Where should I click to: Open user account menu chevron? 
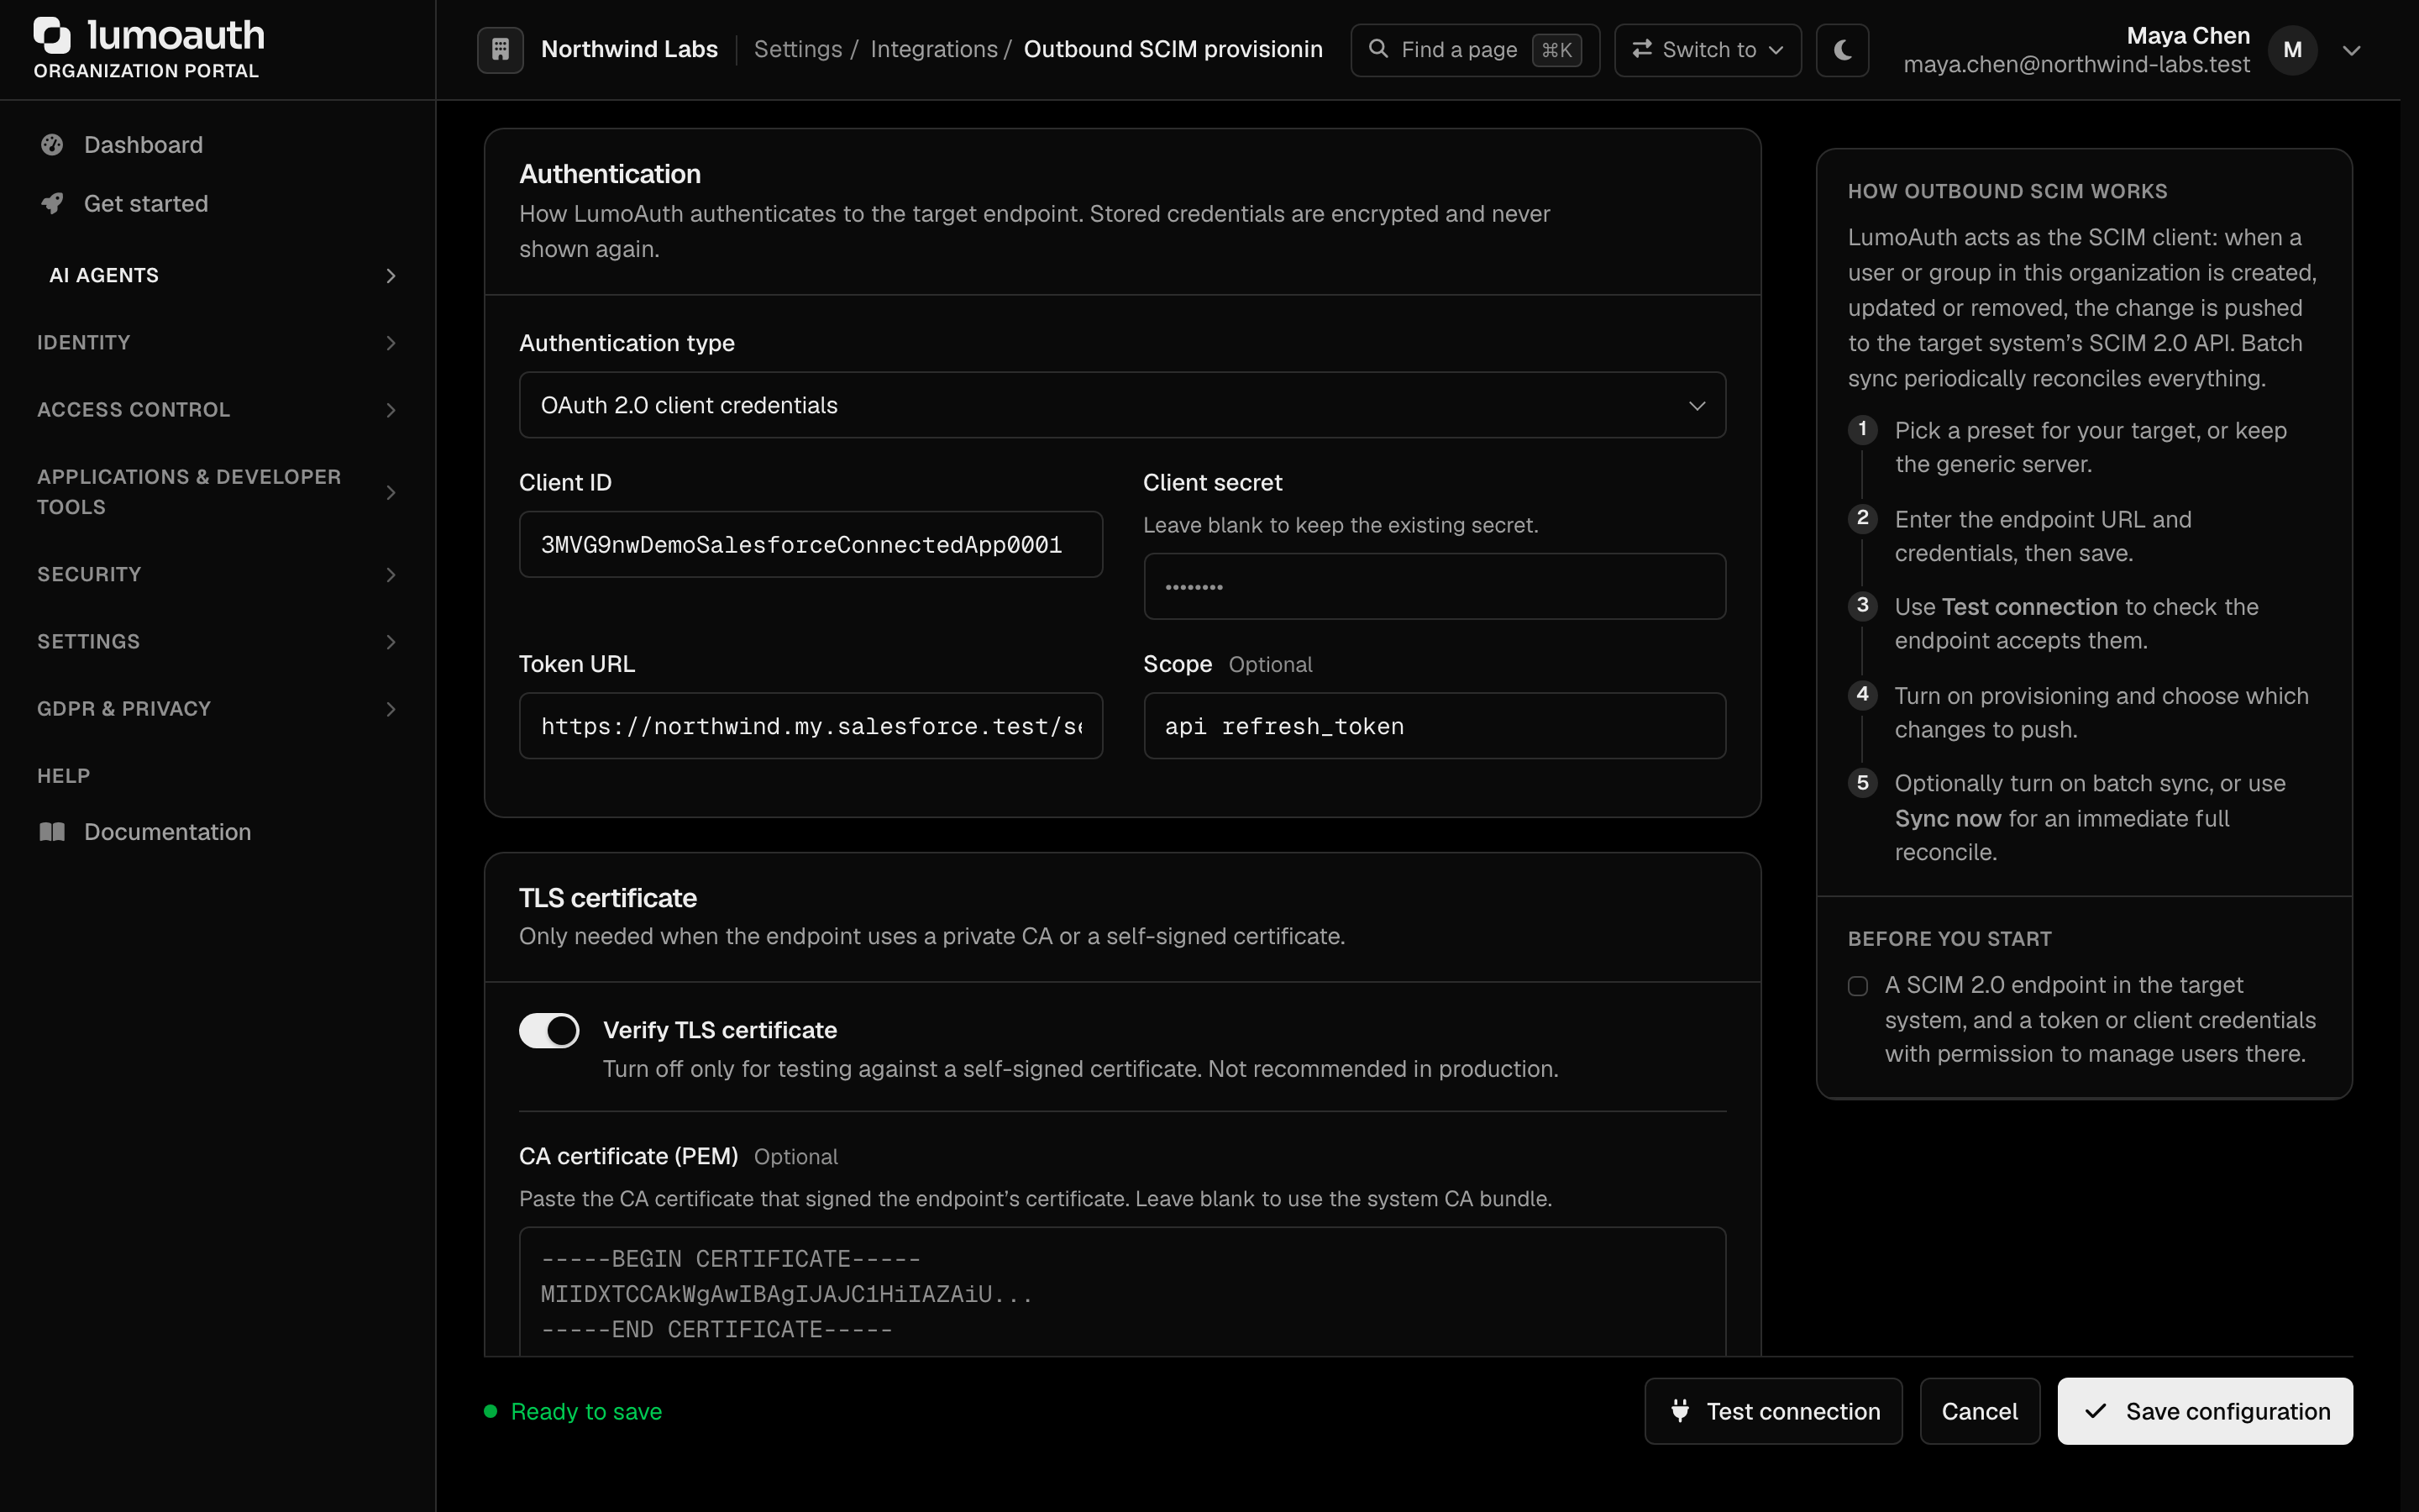coord(2351,50)
